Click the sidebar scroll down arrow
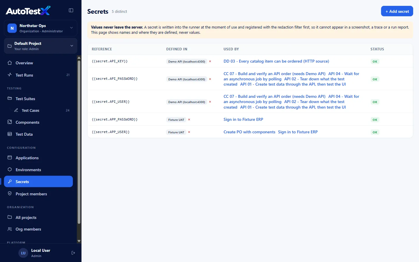Viewport: 419px width, 262px height. click(79, 241)
